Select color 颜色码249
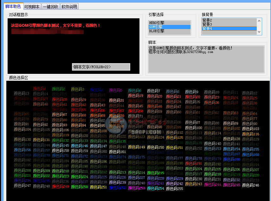The width and height of the screenshot is (271, 201). [61, 186]
